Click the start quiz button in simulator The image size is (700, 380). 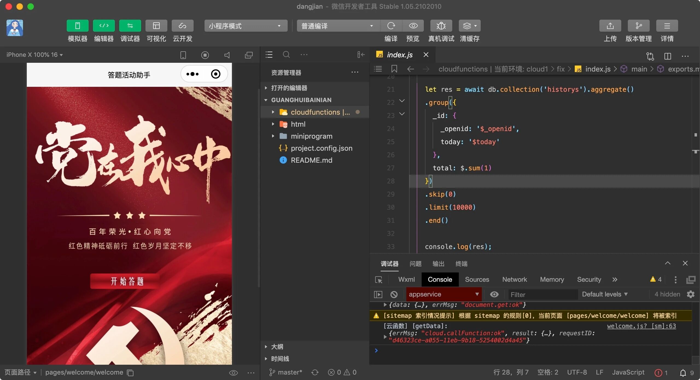pyautogui.click(x=127, y=281)
